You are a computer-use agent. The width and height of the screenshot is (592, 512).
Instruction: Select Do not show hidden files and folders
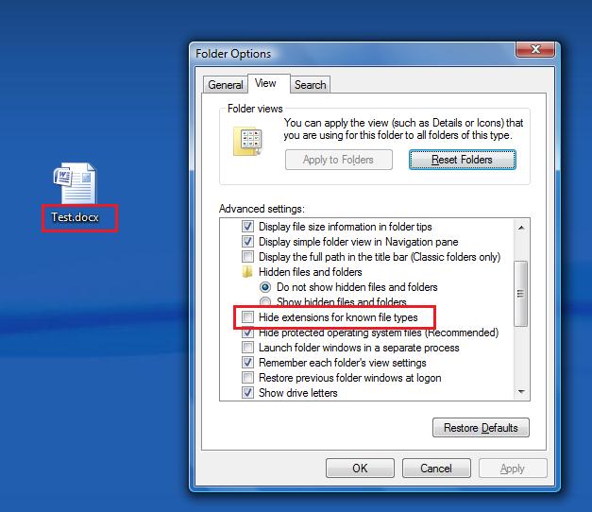pyautogui.click(x=265, y=287)
